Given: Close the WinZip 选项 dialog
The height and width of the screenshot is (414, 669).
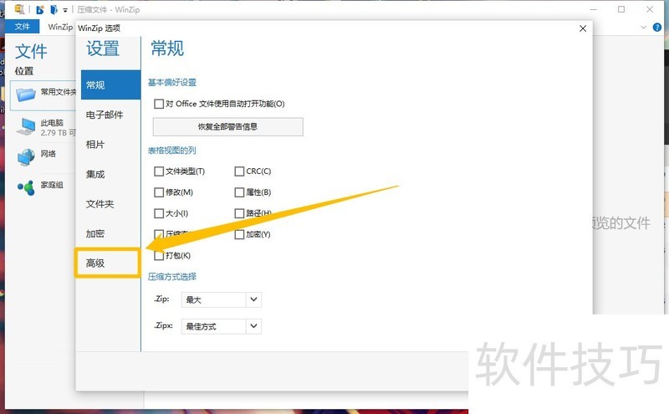Looking at the screenshot, I should (x=583, y=28).
